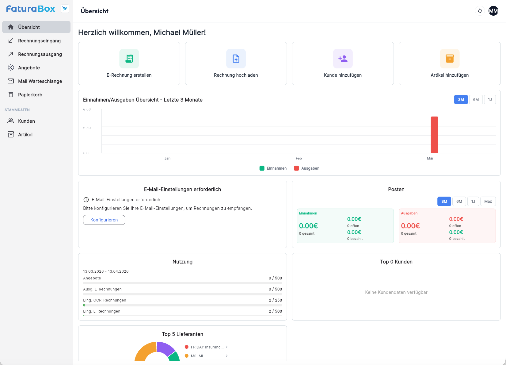The image size is (506, 365).
Task: Select the Max range in Posten
Action: (x=488, y=201)
